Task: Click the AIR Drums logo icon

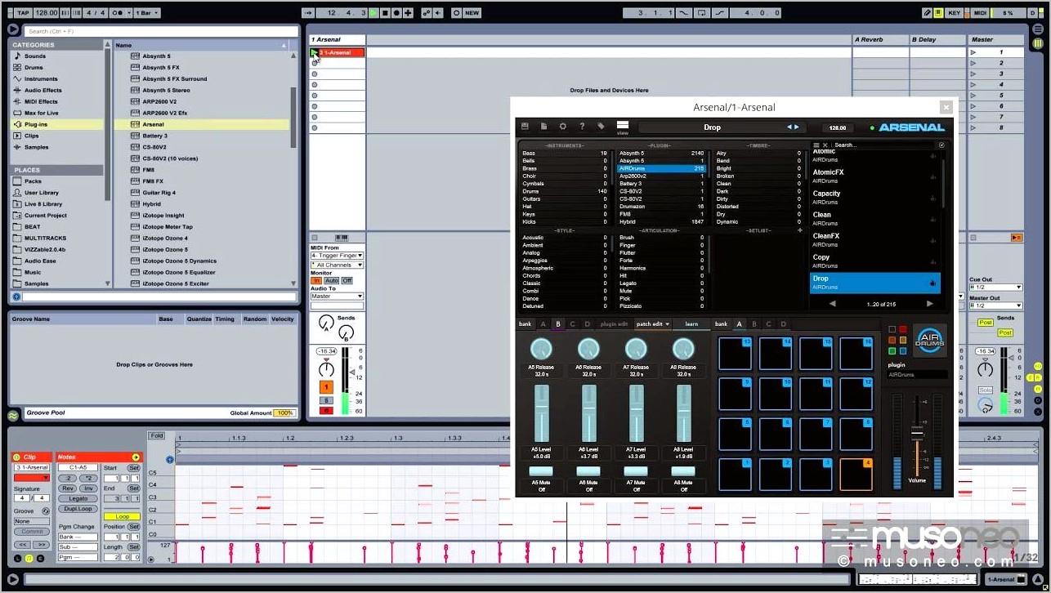Action: click(929, 340)
